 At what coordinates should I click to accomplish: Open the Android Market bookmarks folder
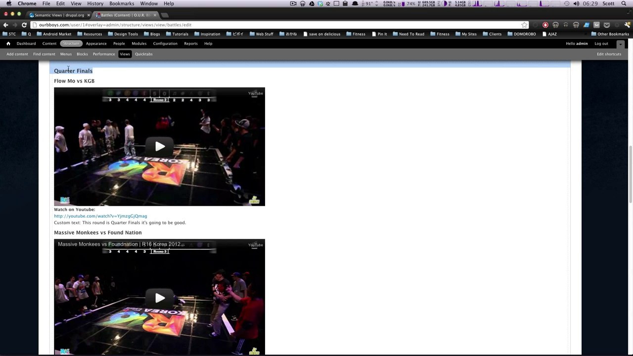pyautogui.click(x=54, y=34)
